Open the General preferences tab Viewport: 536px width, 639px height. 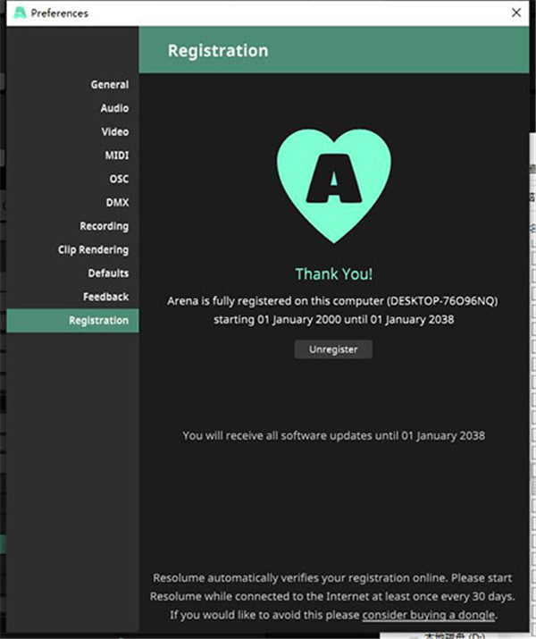click(x=109, y=85)
